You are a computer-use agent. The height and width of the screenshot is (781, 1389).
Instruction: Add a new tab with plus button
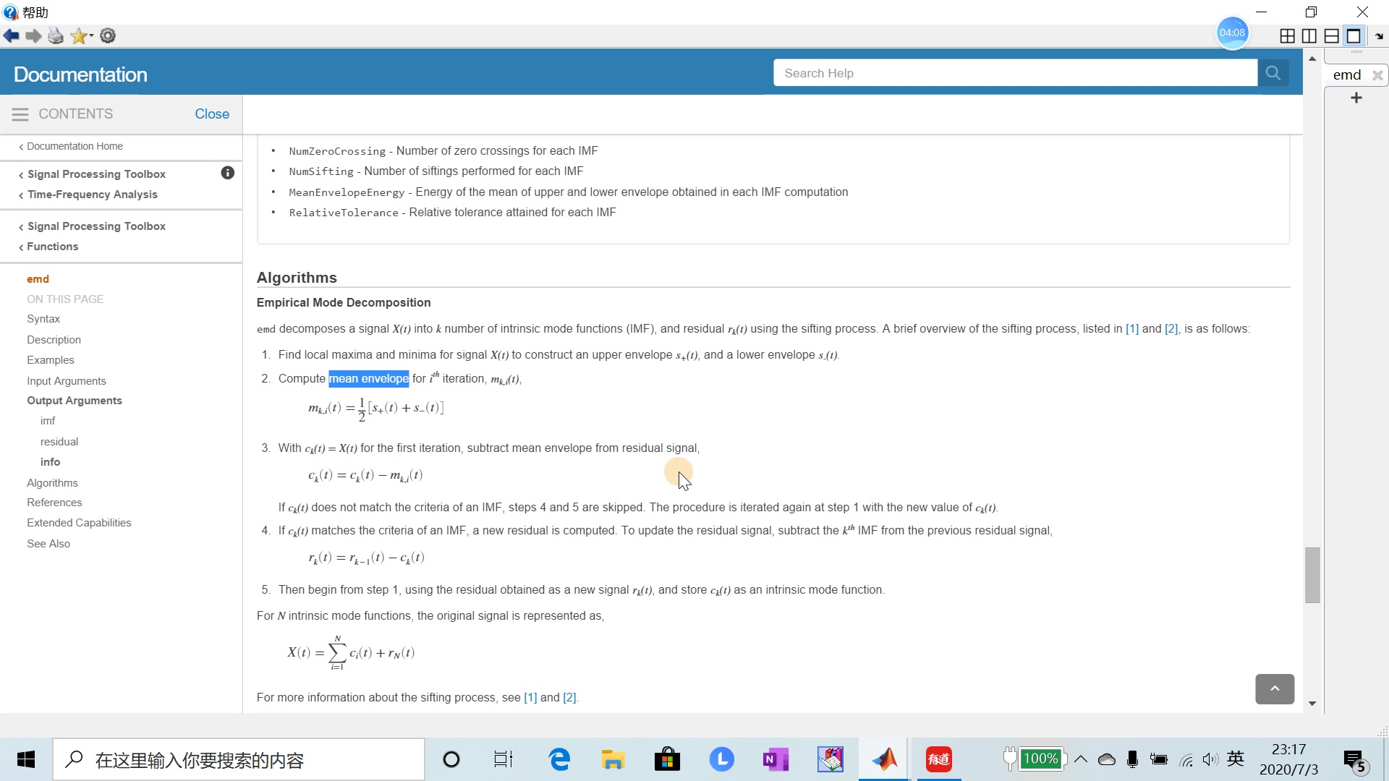(1356, 98)
